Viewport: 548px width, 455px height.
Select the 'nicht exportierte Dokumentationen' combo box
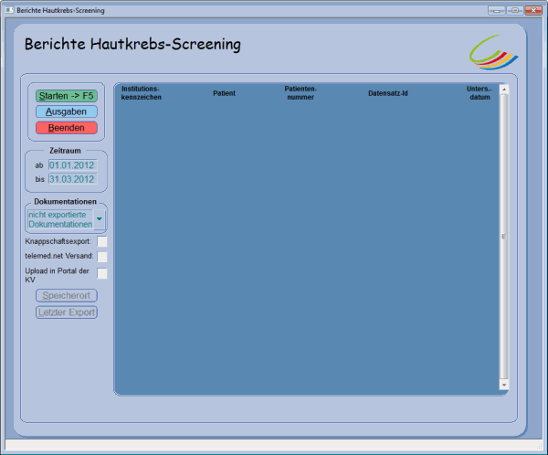[60, 219]
